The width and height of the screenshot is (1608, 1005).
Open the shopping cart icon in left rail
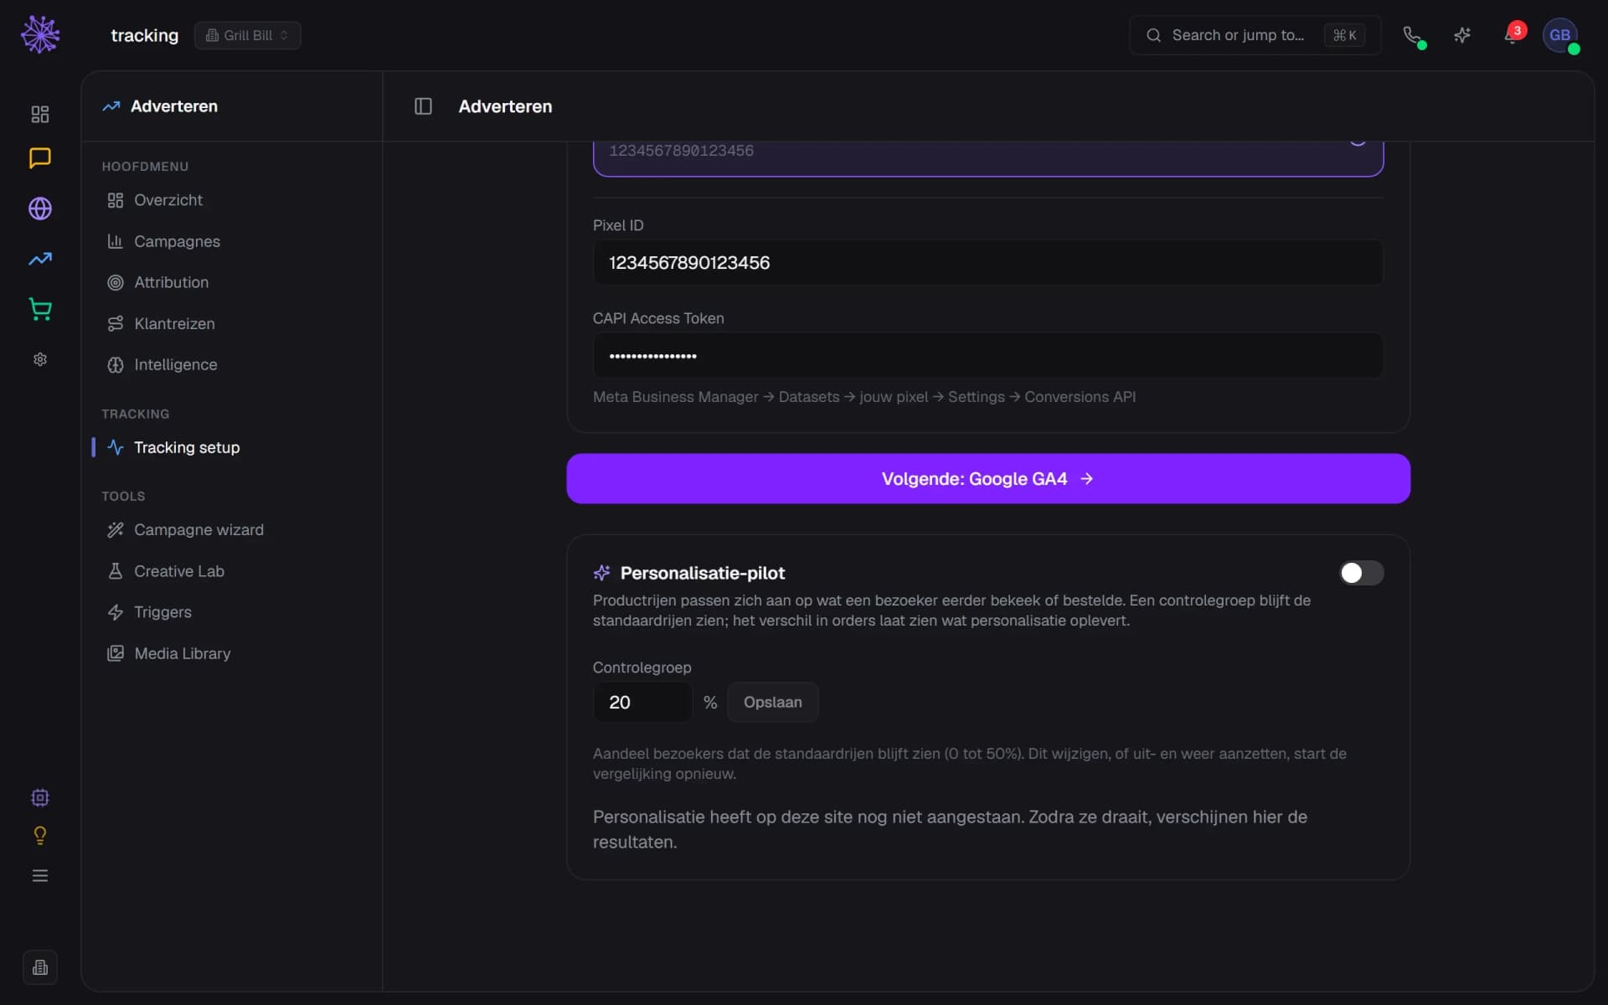pos(40,309)
